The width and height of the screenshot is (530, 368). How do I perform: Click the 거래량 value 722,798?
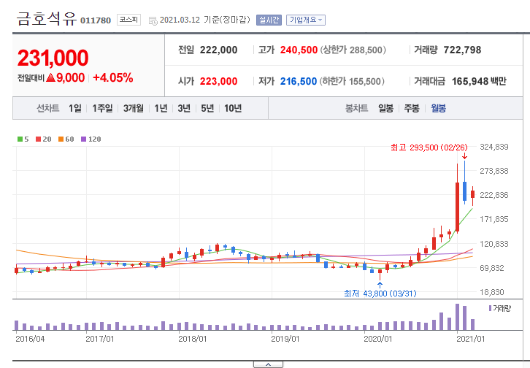point(462,50)
